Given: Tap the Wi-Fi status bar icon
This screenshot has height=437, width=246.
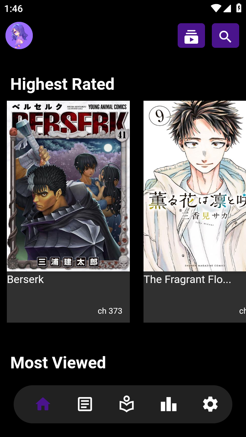Looking at the screenshot, I should [x=216, y=8].
